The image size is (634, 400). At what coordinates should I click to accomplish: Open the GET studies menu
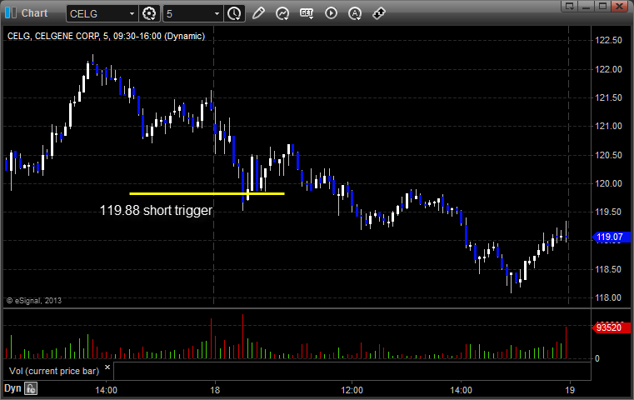pyautogui.click(x=307, y=13)
